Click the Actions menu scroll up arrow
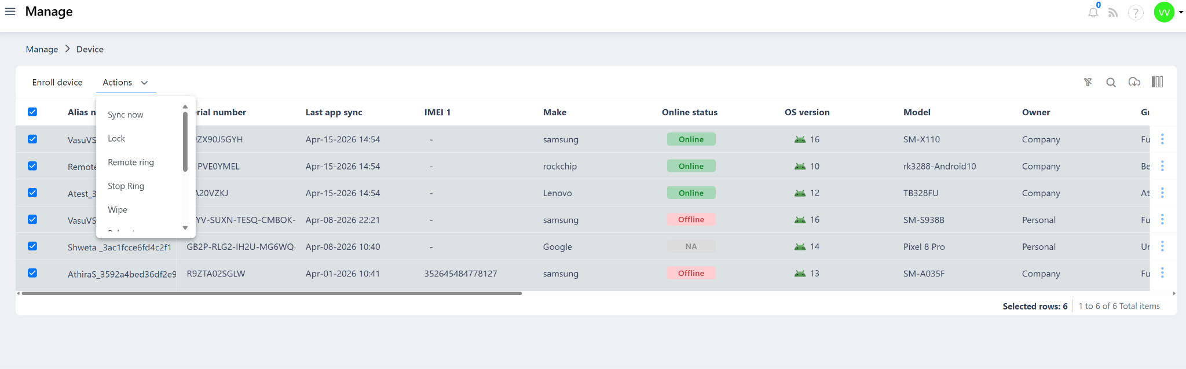 pos(185,106)
